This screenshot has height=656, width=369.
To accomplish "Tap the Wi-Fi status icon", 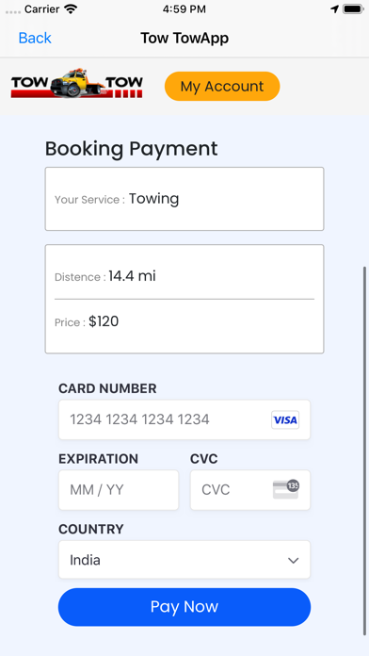I will (x=71, y=9).
